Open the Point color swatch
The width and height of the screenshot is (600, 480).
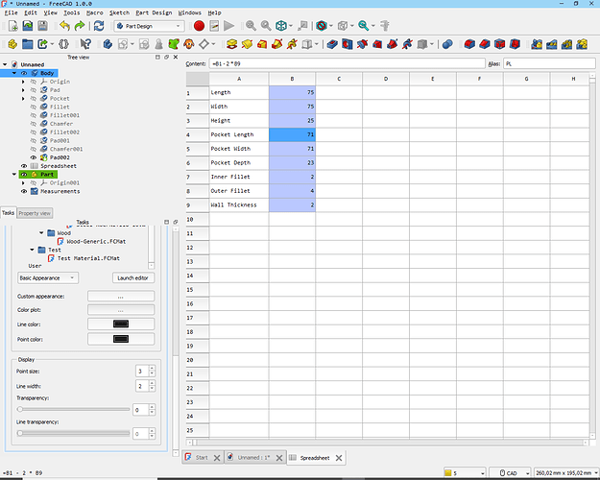pos(121,339)
